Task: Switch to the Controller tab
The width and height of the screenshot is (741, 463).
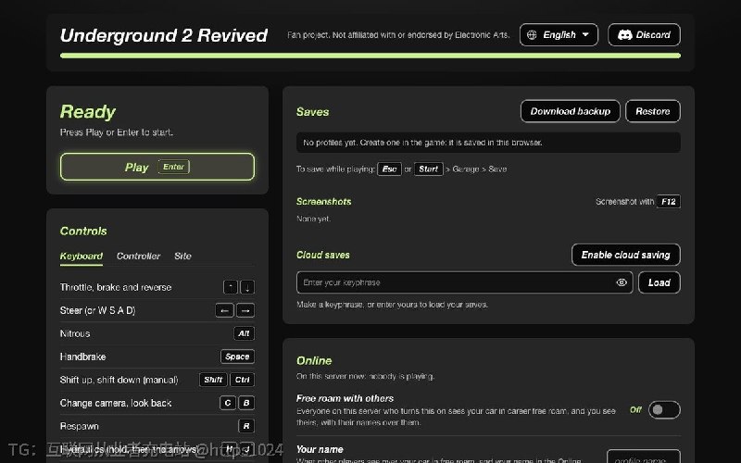Action: tap(138, 257)
